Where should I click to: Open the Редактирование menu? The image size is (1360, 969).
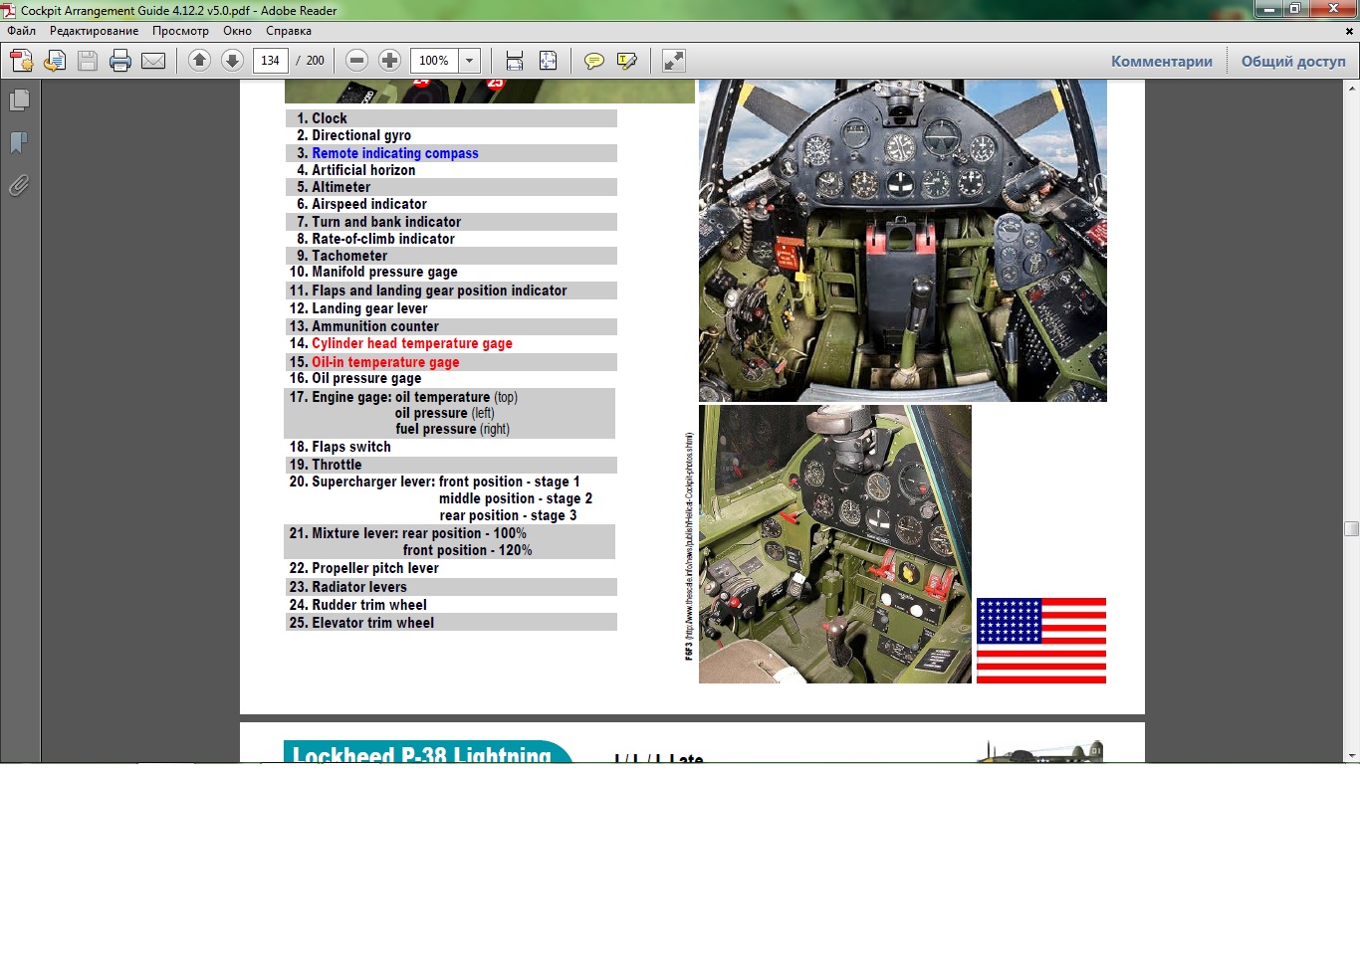coord(95,31)
